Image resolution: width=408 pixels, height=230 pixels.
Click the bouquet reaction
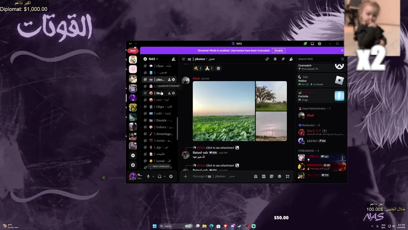pyautogui.click(x=198, y=68)
